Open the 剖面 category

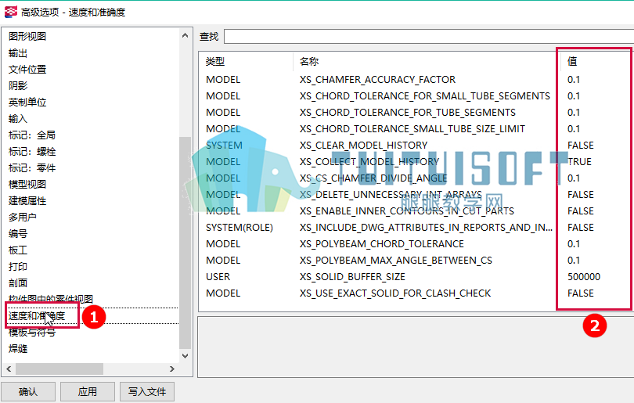(x=18, y=283)
